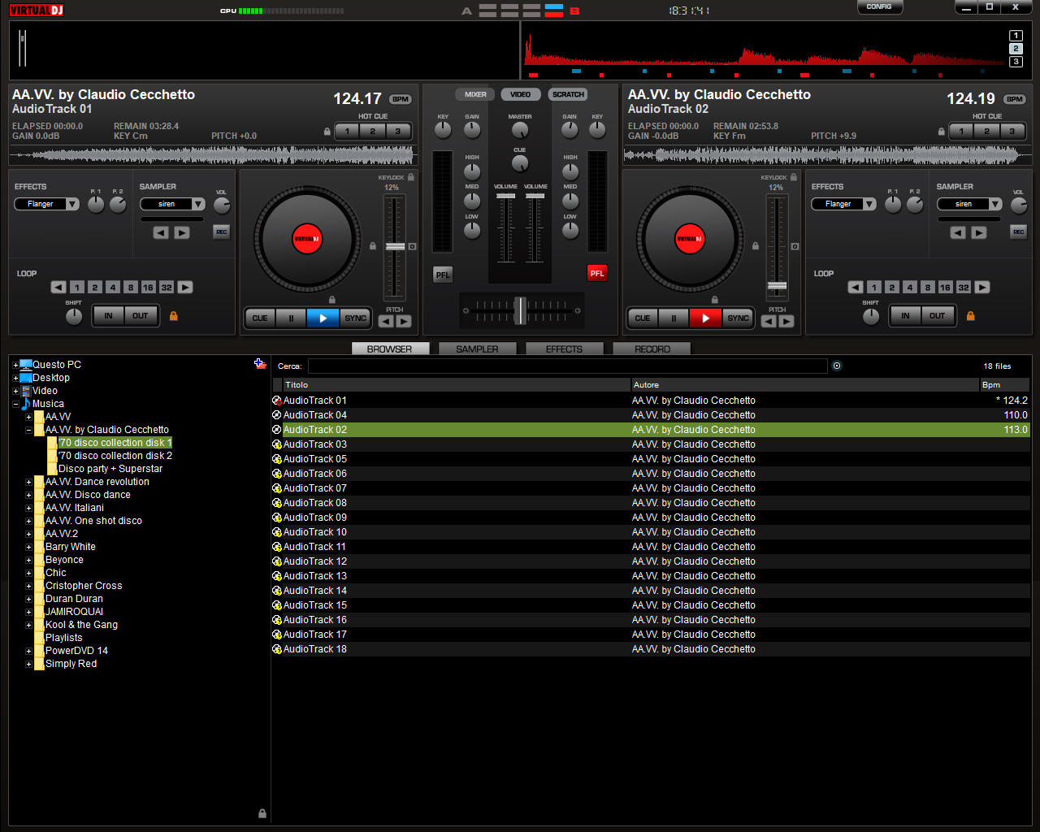Play the right deck track
The width and height of the screenshot is (1040, 832).
(705, 318)
